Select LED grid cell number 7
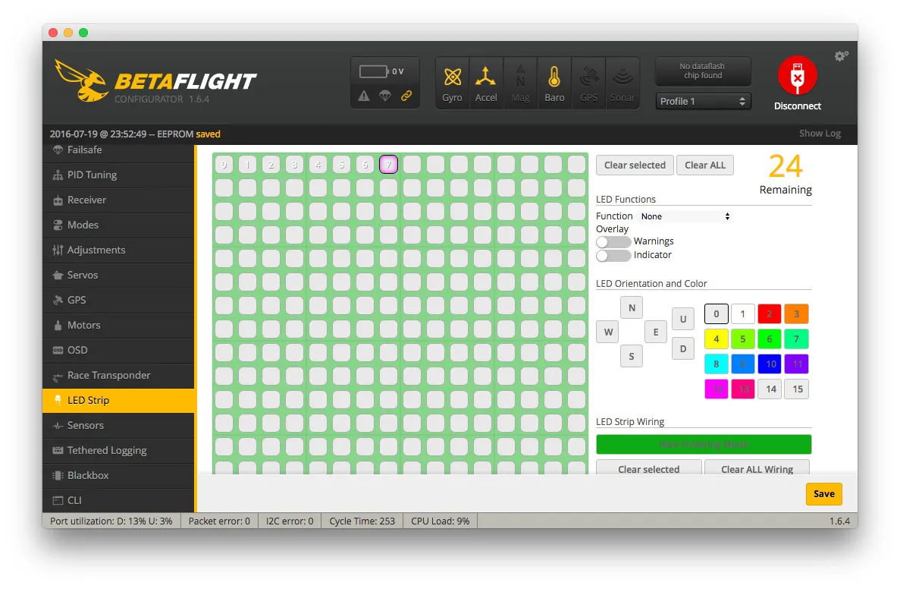Screen dimensions: 900x589 coord(388,164)
